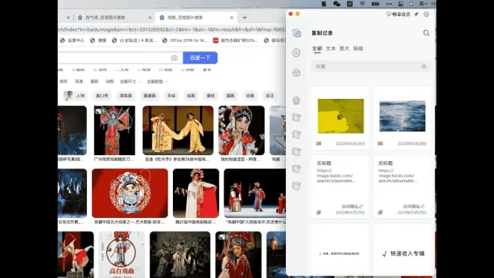
Task: Click battery icon in macOS menu bar
Action: click(x=375, y=4)
